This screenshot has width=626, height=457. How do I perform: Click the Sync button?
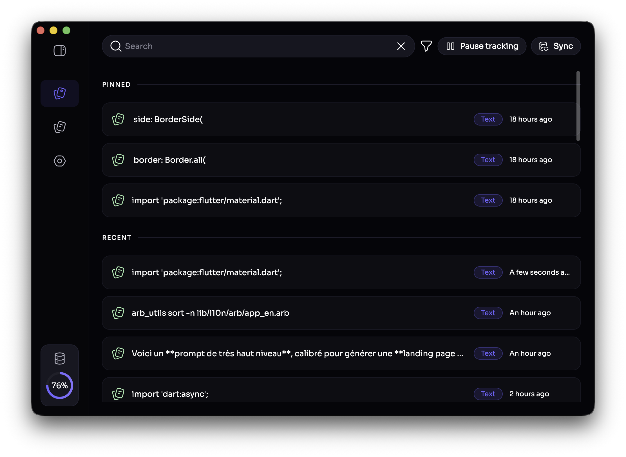(x=556, y=46)
